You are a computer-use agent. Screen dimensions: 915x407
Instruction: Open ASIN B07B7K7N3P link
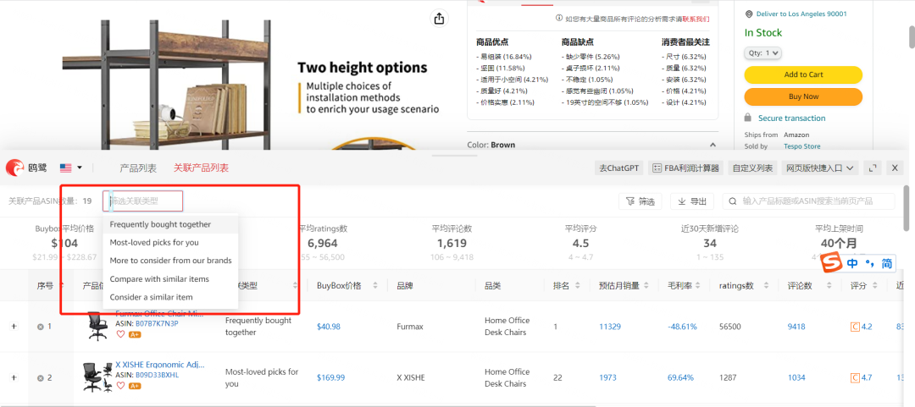tap(157, 323)
